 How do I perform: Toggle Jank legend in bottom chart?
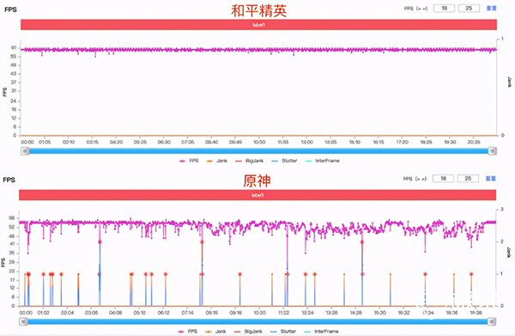[215, 332]
